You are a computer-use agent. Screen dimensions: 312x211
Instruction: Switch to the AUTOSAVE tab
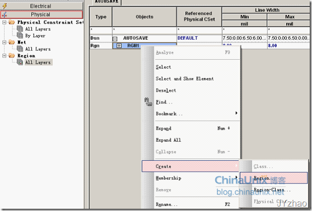[107, 2]
